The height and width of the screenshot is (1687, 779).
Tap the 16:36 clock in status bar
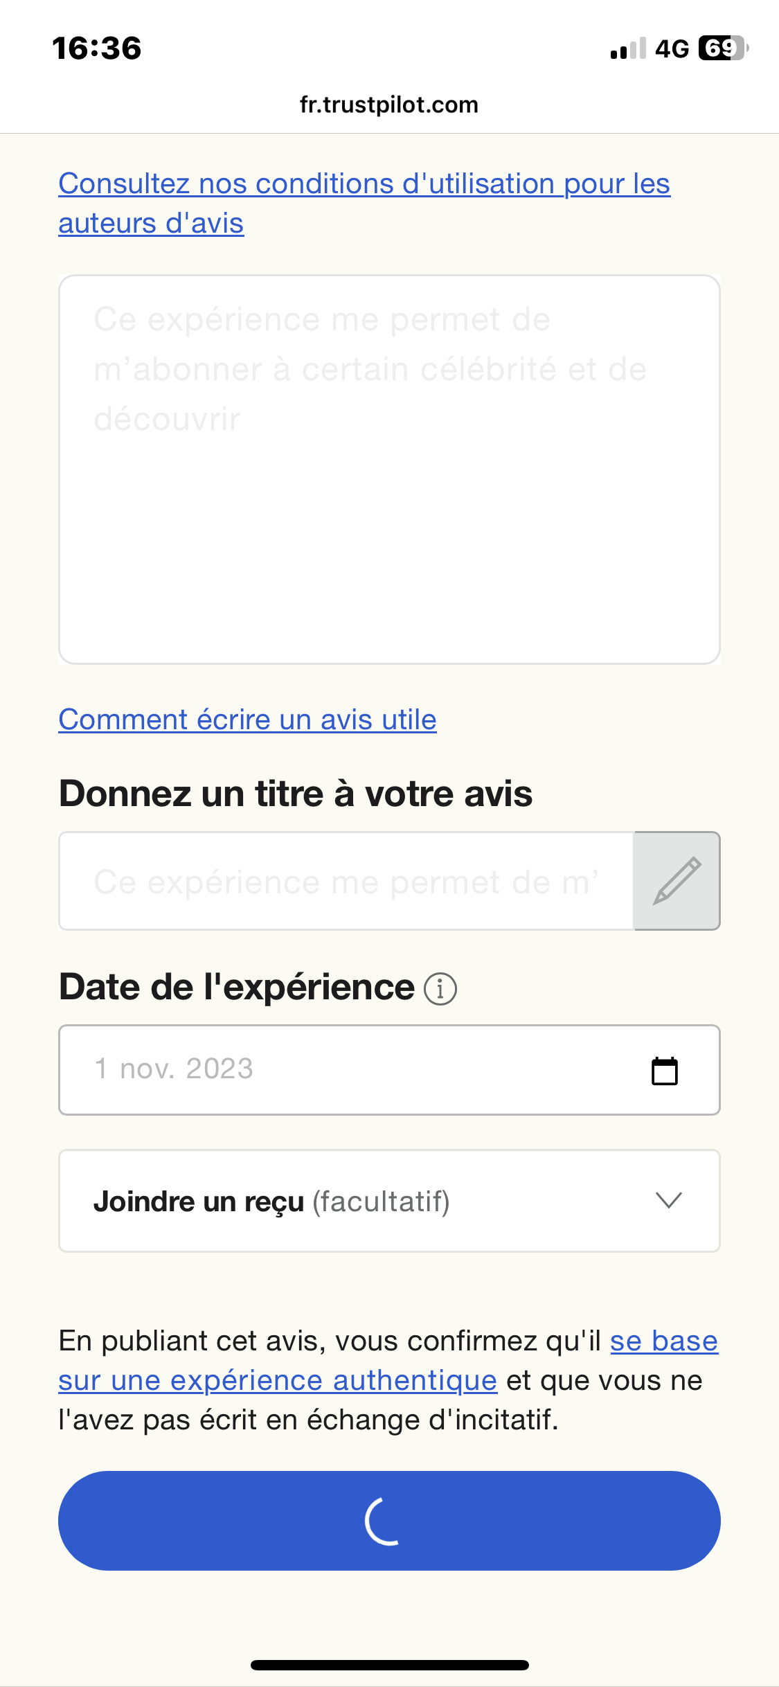point(97,48)
